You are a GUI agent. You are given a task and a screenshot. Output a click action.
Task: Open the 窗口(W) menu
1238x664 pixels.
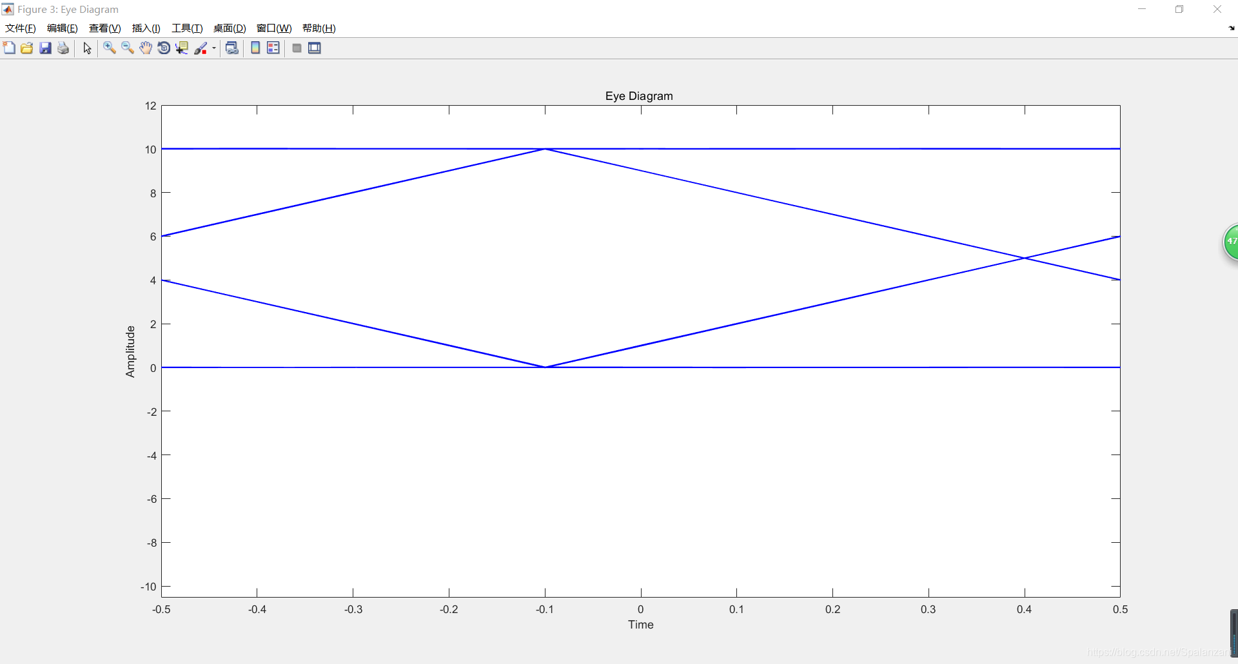(274, 28)
